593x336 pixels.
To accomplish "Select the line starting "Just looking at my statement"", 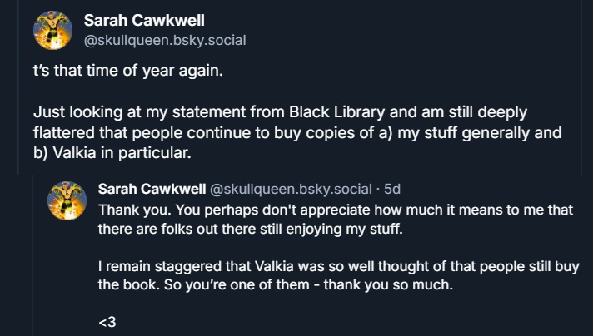I will (x=287, y=111).
